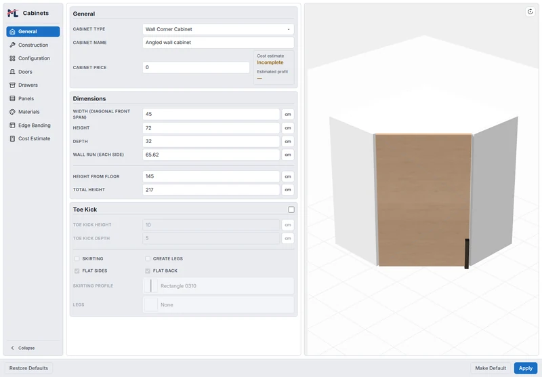Screen dimensions: 542x377
Task: Change the Height unit cm selector
Action: [287, 128]
